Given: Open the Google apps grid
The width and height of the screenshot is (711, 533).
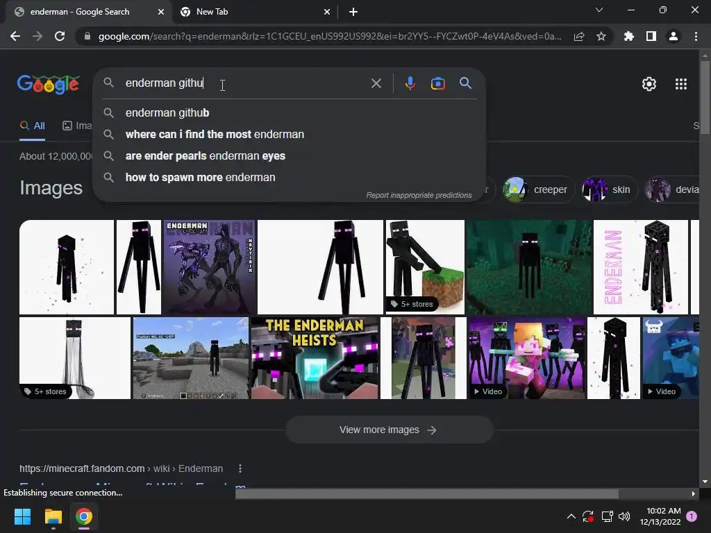Looking at the screenshot, I should [x=681, y=84].
